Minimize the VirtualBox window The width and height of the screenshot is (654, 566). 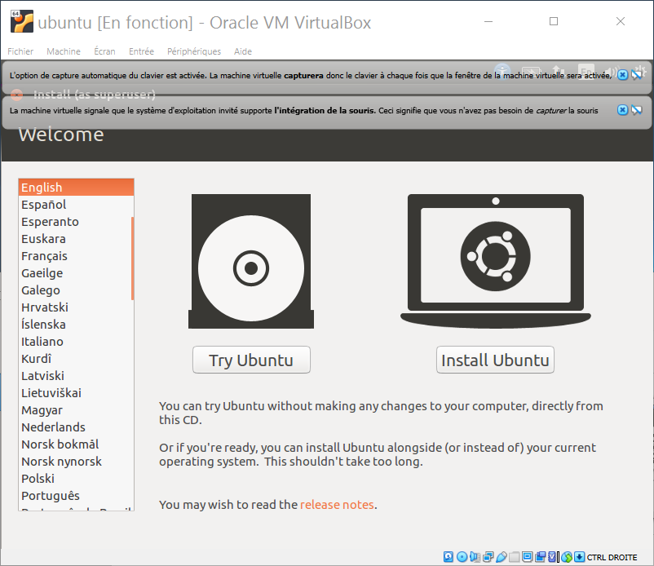pos(488,21)
